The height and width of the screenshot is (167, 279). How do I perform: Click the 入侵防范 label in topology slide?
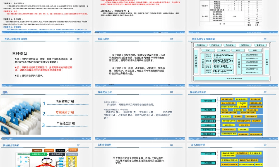pyautogui.click(x=37, y=151)
